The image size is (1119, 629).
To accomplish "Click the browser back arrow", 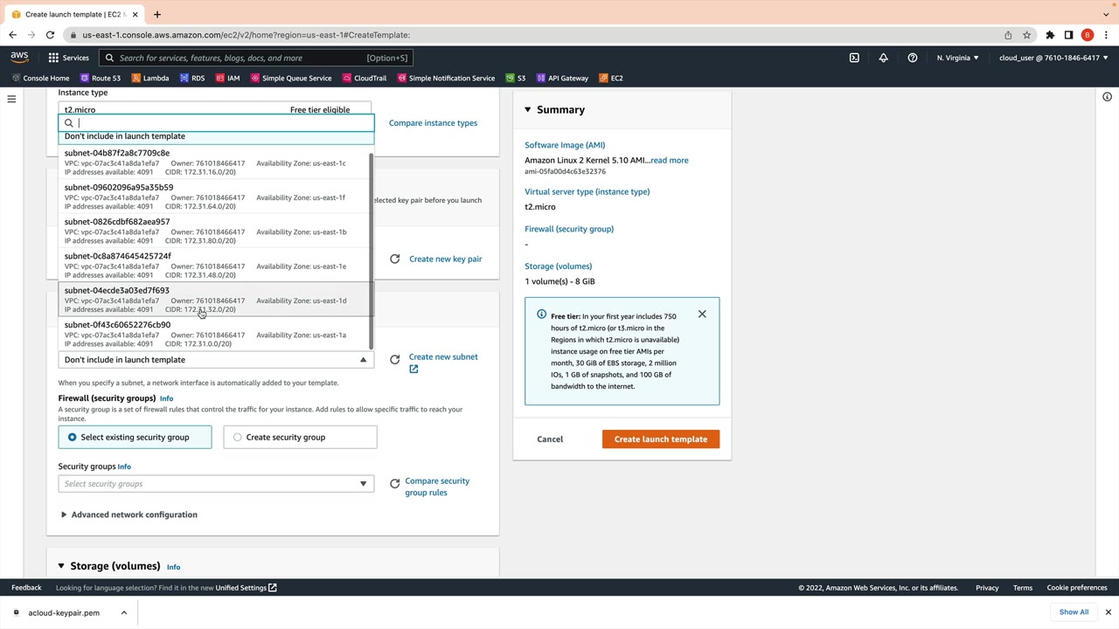I will [12, 35].
